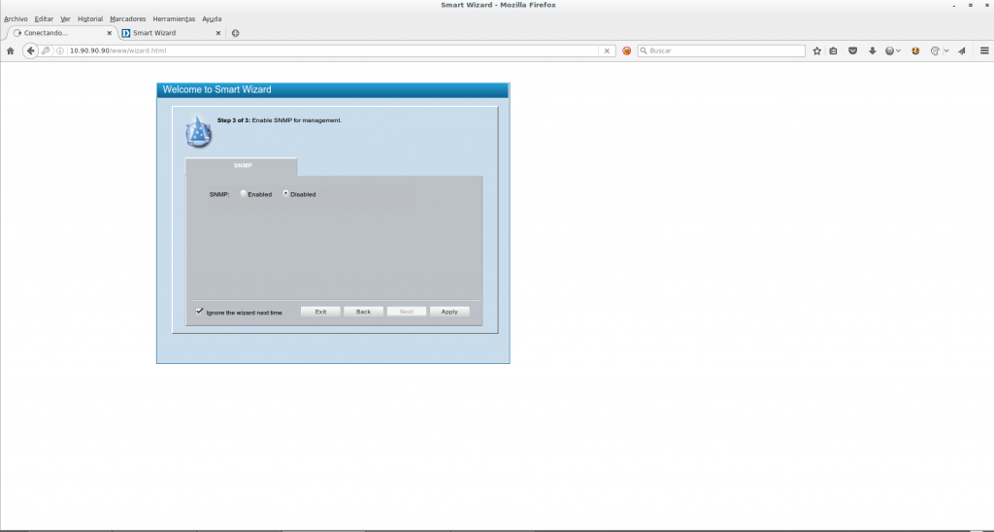The image size is (994, 532).
Task: Close the Conectando tab
Action: point(109,33)
